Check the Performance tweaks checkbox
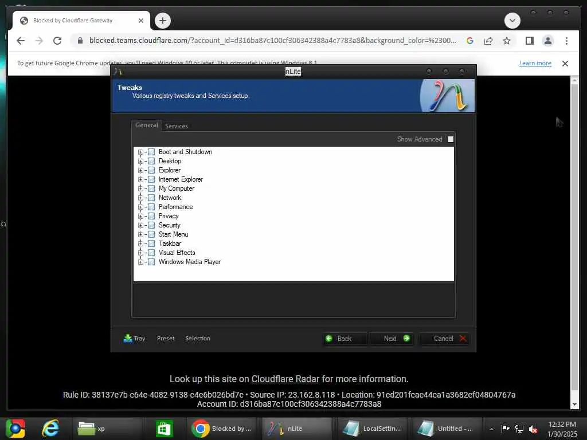This screenshot has width=587, height=440. pyautogui.click(x=151, y=207)
